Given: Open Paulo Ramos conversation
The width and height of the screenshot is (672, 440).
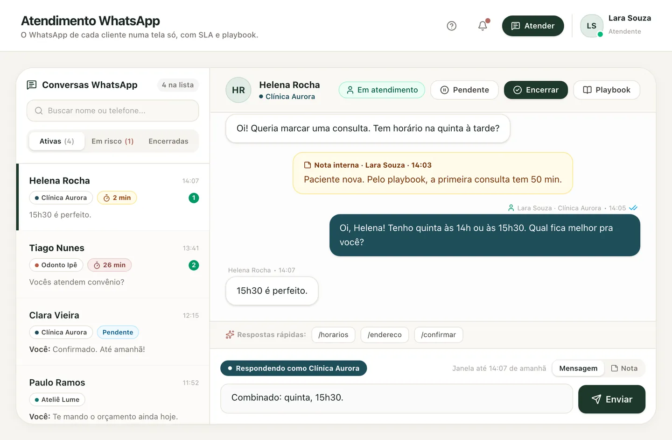Looking at the screenshot, I should tap(113, 395).
